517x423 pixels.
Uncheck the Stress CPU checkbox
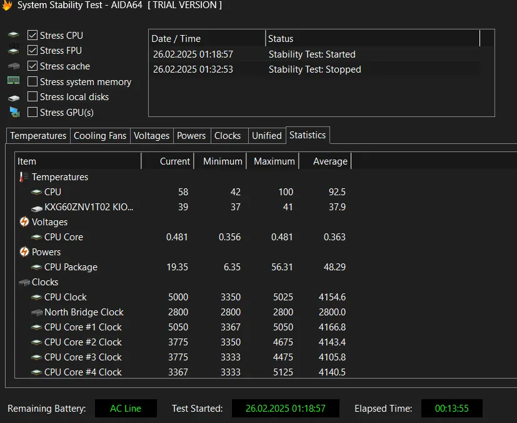click(x=33, y=35)
